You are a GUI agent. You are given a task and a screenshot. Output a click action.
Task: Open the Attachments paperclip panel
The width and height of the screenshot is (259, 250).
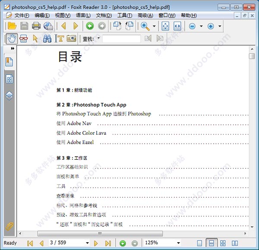click(9, 226)
